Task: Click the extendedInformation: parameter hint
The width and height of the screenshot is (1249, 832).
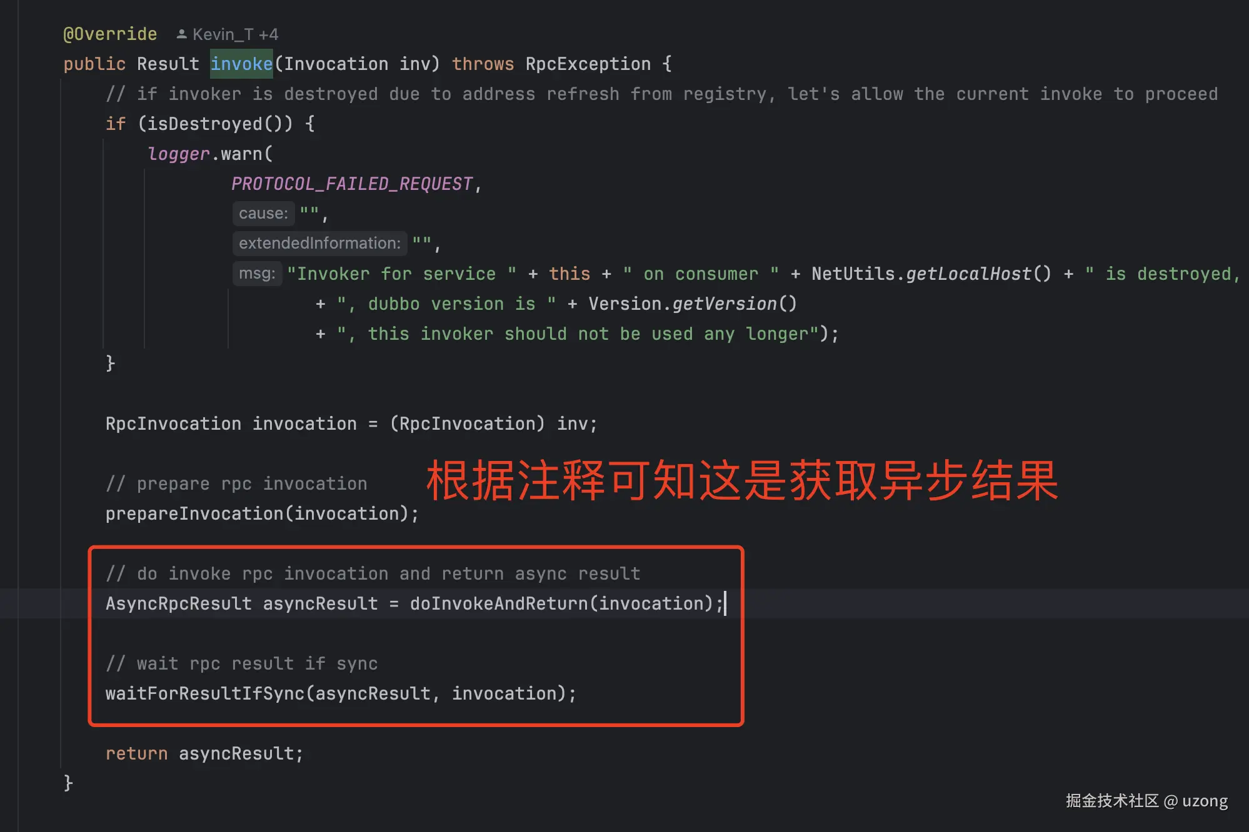Action: tap(319, 243)
